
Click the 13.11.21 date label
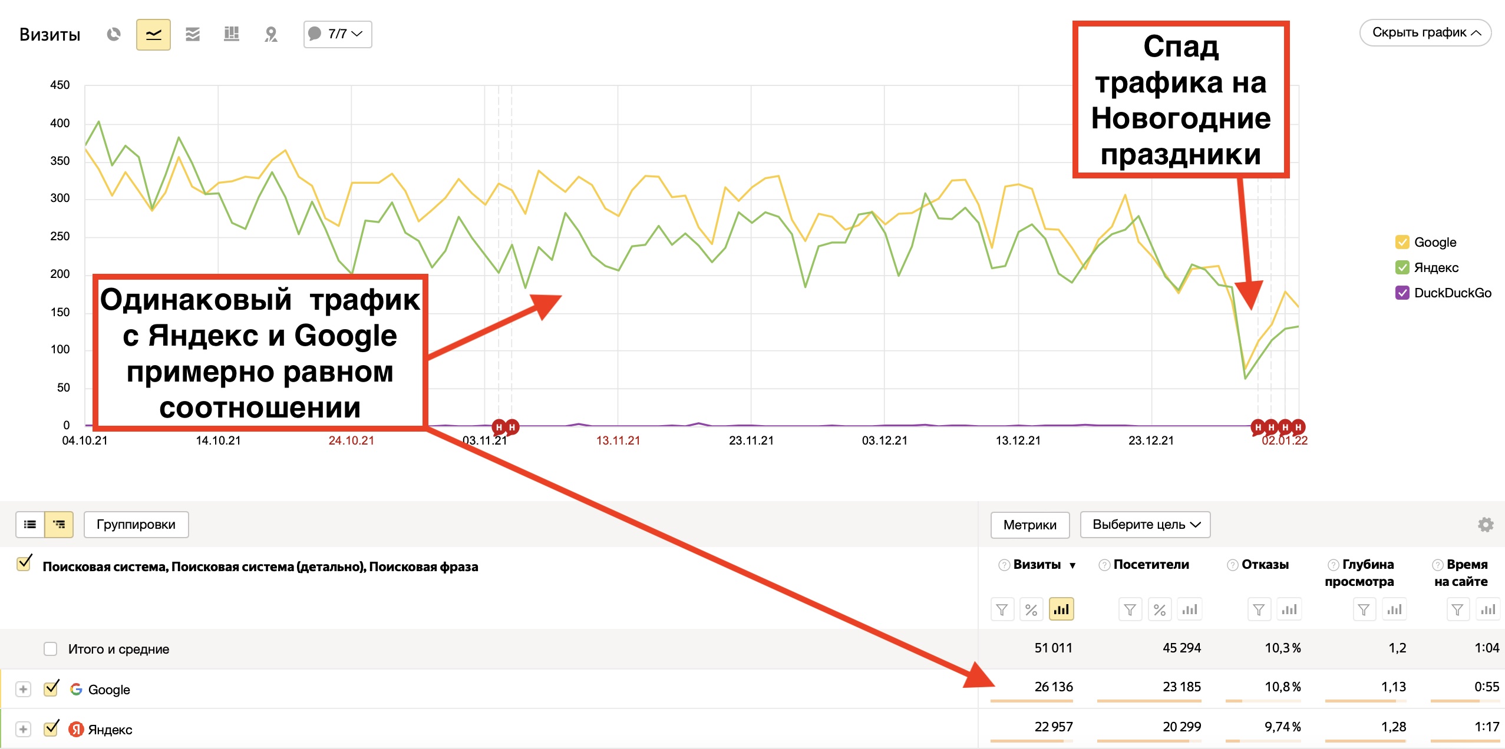coord(618,440)
